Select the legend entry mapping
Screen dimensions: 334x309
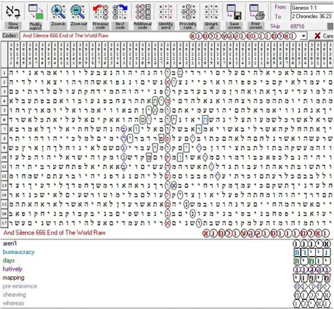click(x=13, y=278)
